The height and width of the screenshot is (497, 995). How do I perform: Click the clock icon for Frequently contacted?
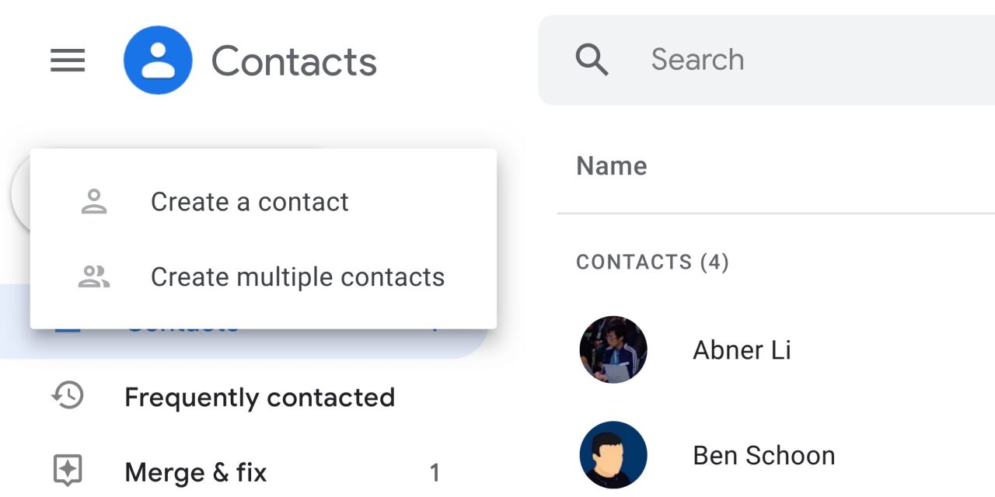pos(68,398)
